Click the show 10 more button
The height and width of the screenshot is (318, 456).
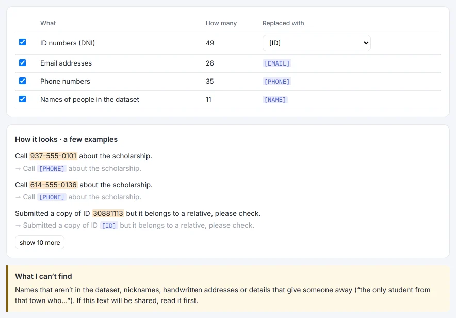pos(40,242)
